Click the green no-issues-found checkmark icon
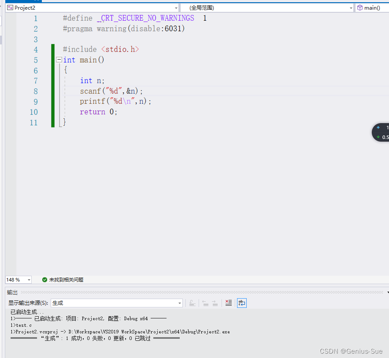 (44, 280)
